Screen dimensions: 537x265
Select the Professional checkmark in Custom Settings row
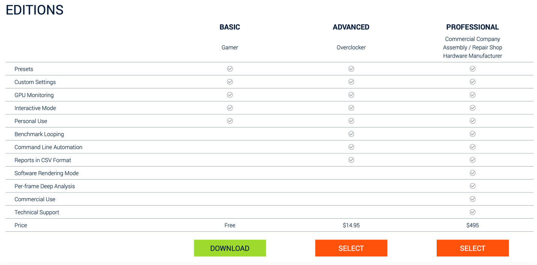click(x=472, y=82)
